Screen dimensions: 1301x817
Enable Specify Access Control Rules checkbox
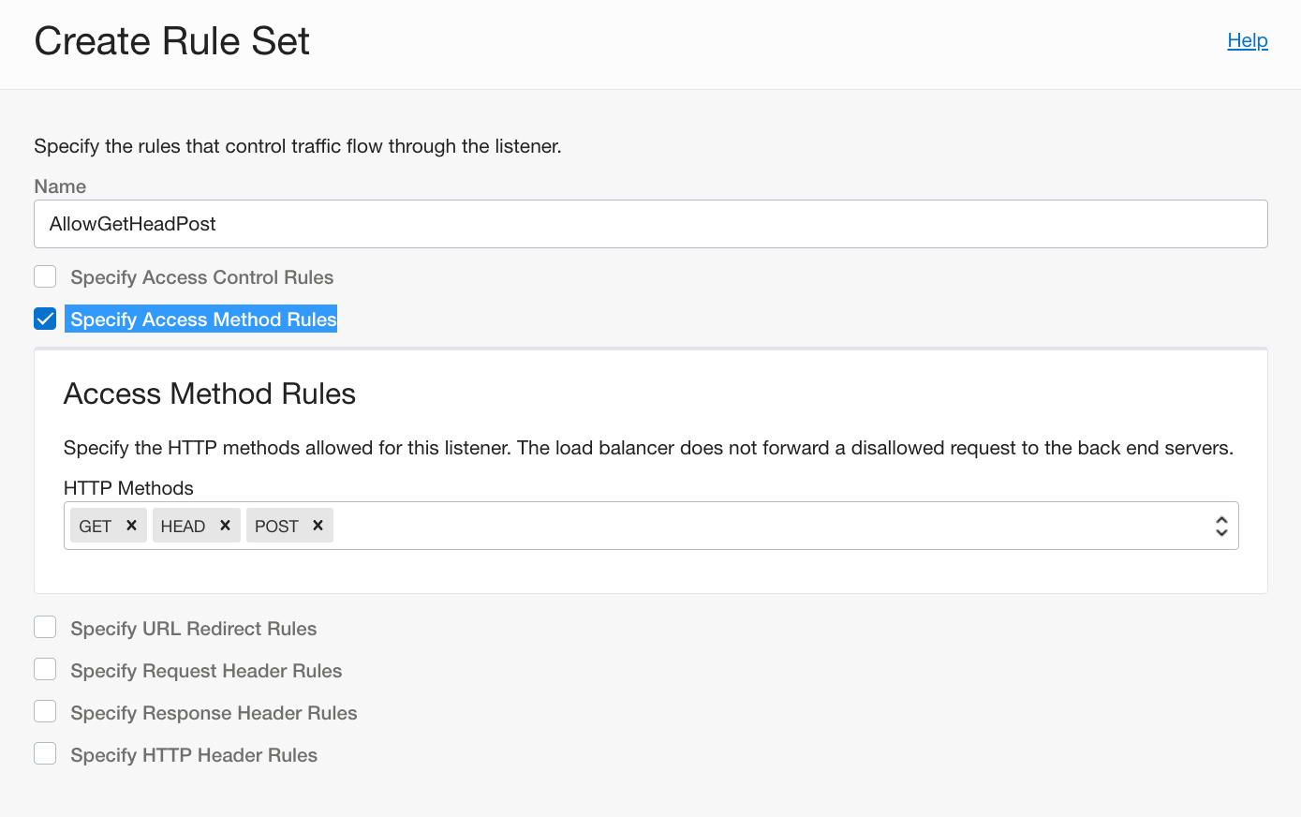pos(45,276)
